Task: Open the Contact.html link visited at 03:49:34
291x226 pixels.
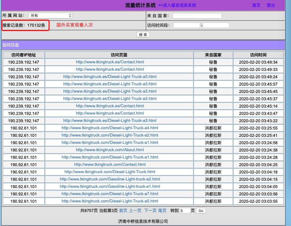Action: coord(110,62)
